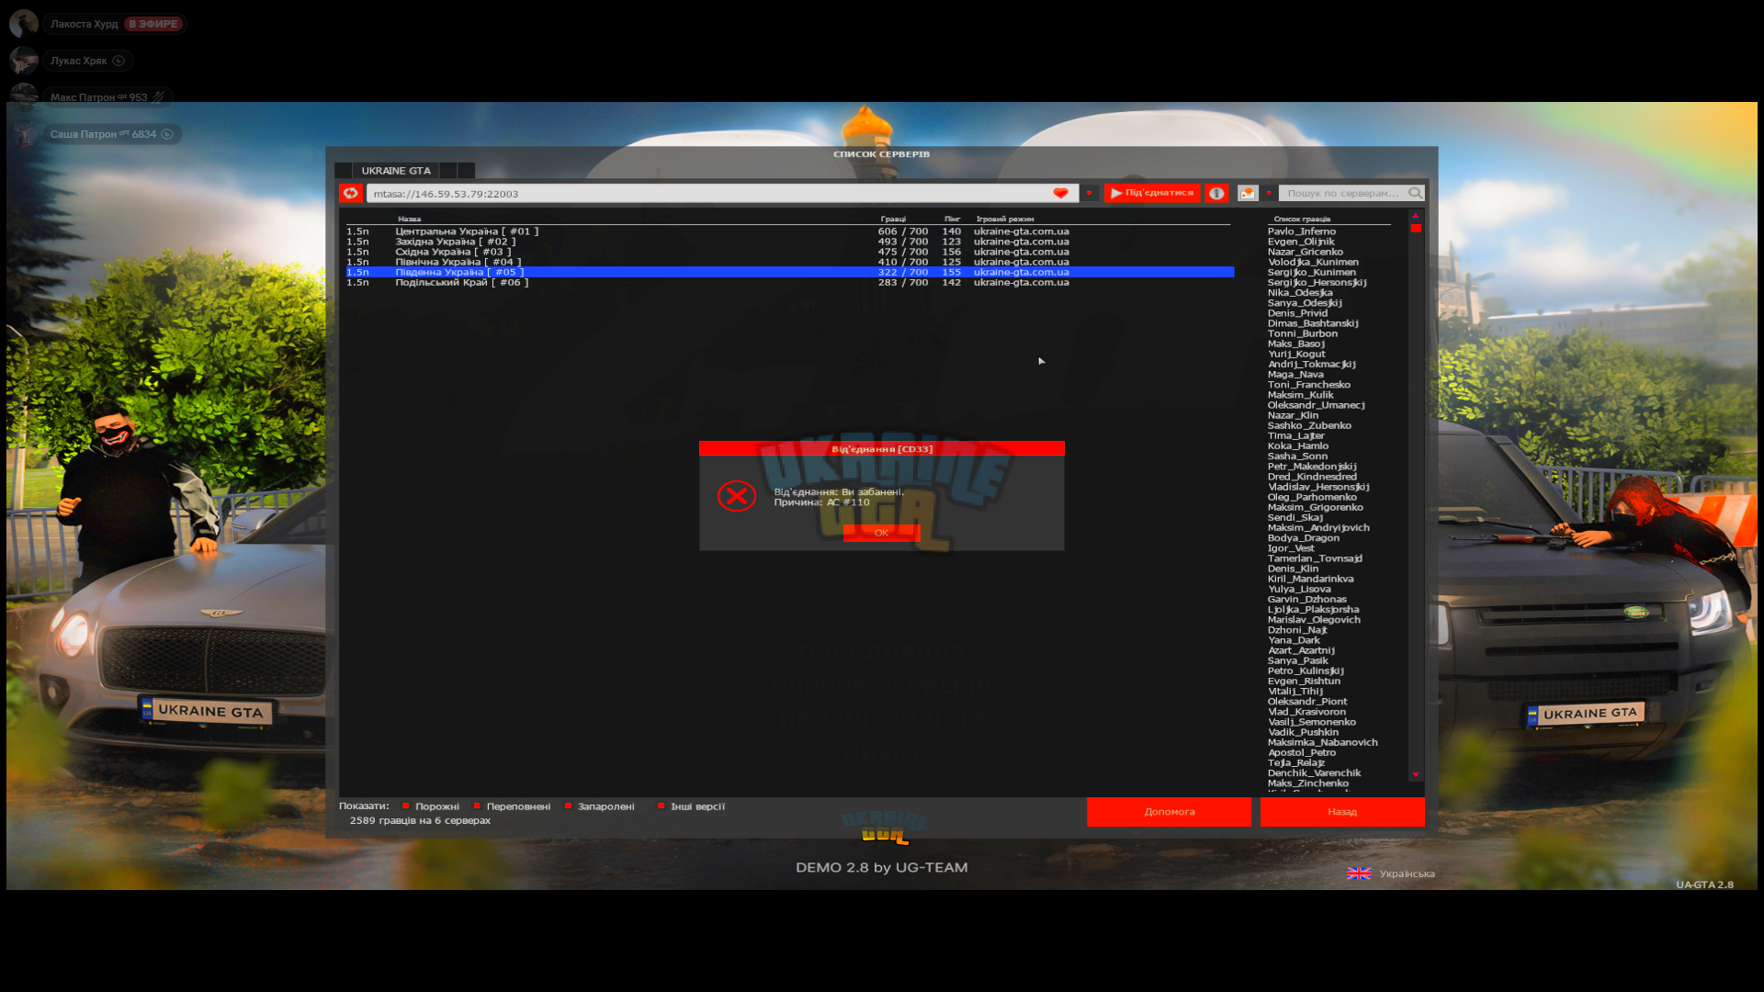
Task: Open the server info icon
Action: point(1216,193)
